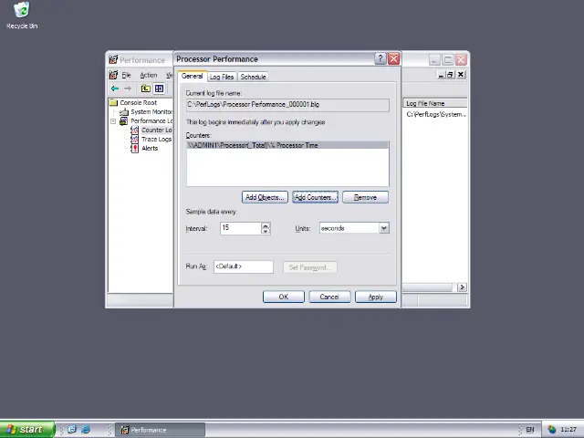Select the System Monitor tree node
The width and height of the screenshot is (584, 438).
pos(150,112)
